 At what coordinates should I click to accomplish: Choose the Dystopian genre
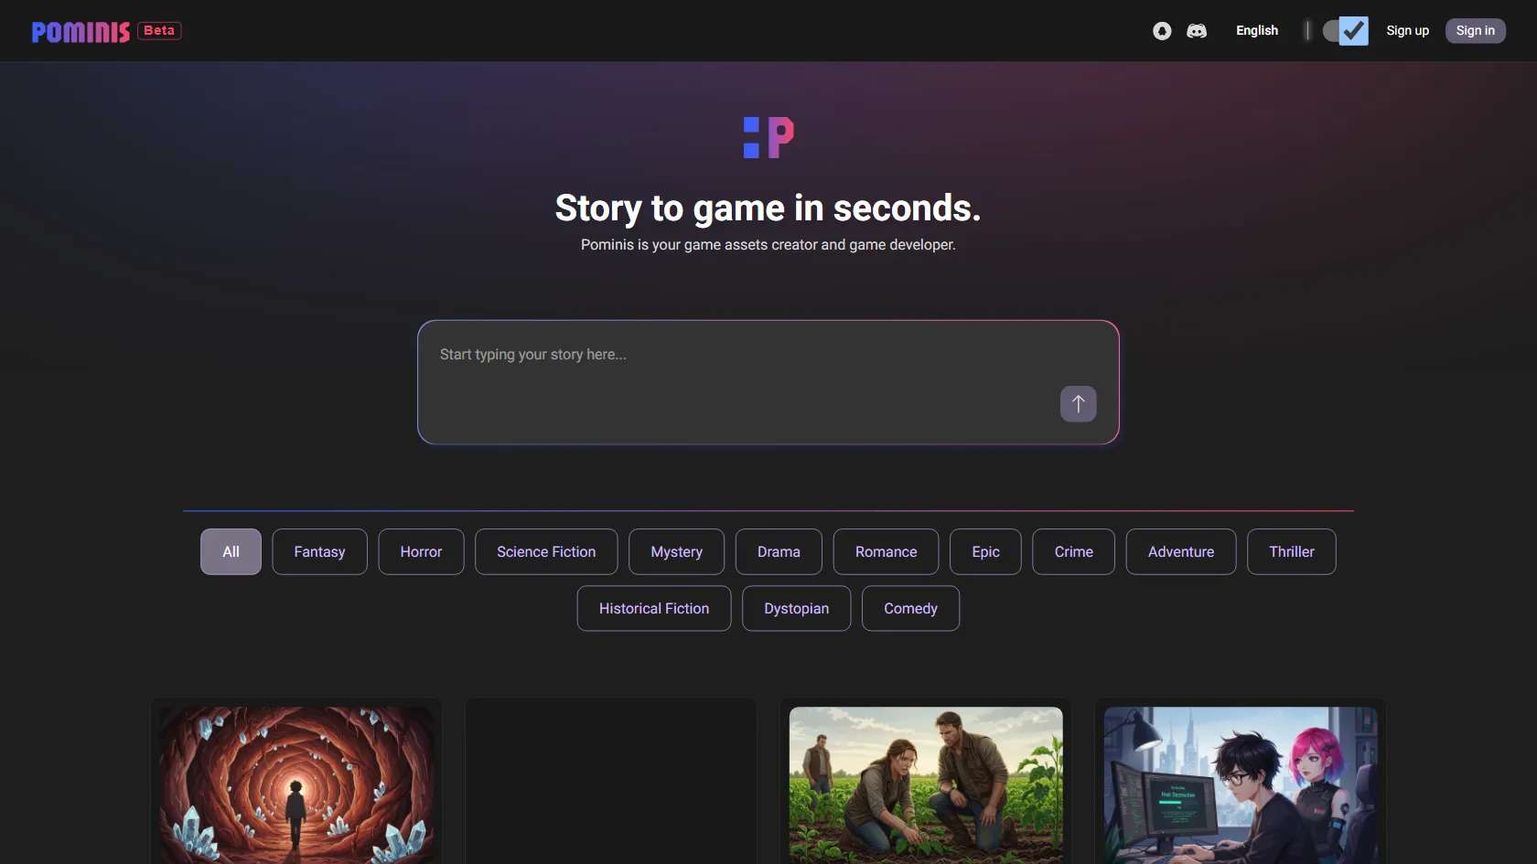(x=796, y=608)
